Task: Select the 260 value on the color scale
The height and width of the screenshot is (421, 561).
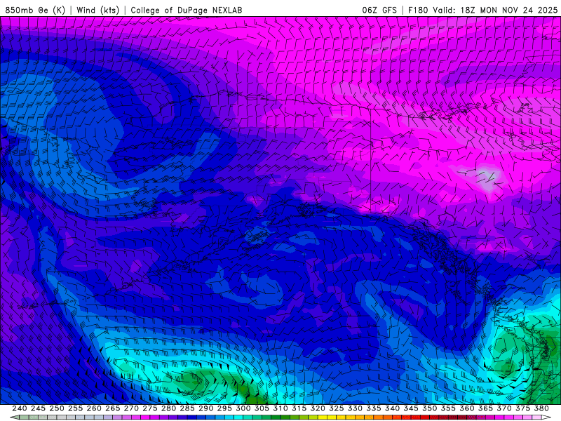Action: [94, 408]
